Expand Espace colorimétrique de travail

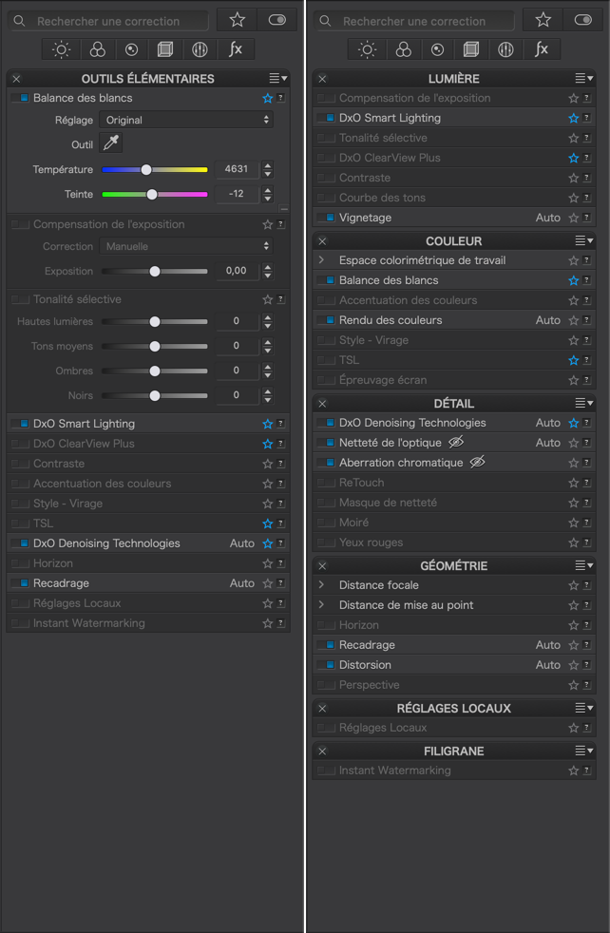(x=321, y=260)
